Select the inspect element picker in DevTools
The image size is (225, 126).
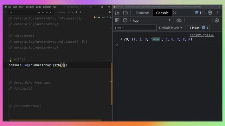117,13
